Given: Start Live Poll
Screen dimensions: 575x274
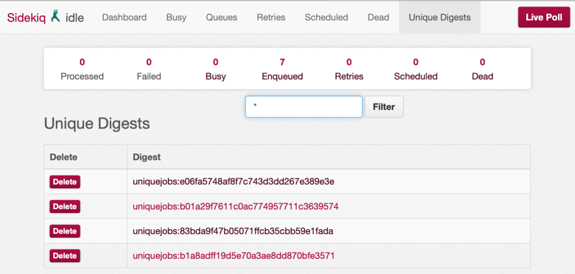Looking at the screenshot, I should click(544, 18).
